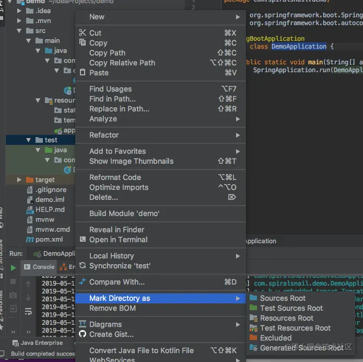Click the Copy icon in context menu
This screenshot has width=363, height=362.
coord(83,42)
